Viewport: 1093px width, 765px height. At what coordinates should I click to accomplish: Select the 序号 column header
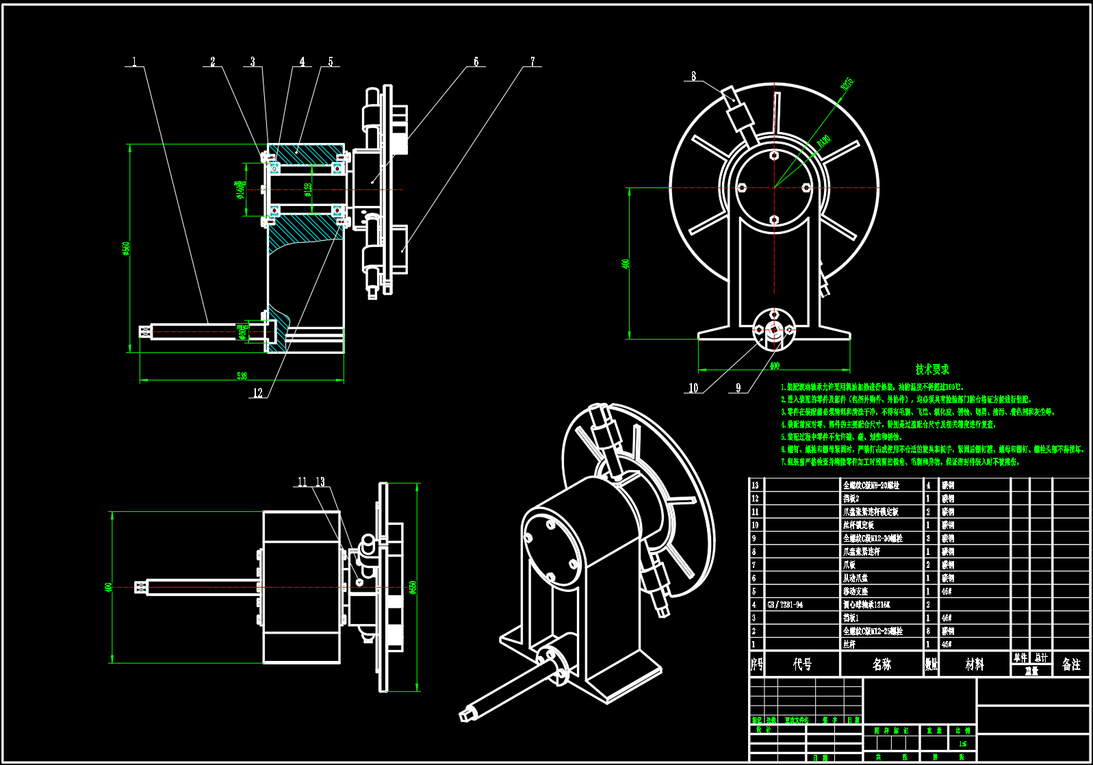[x=756, y=664]
